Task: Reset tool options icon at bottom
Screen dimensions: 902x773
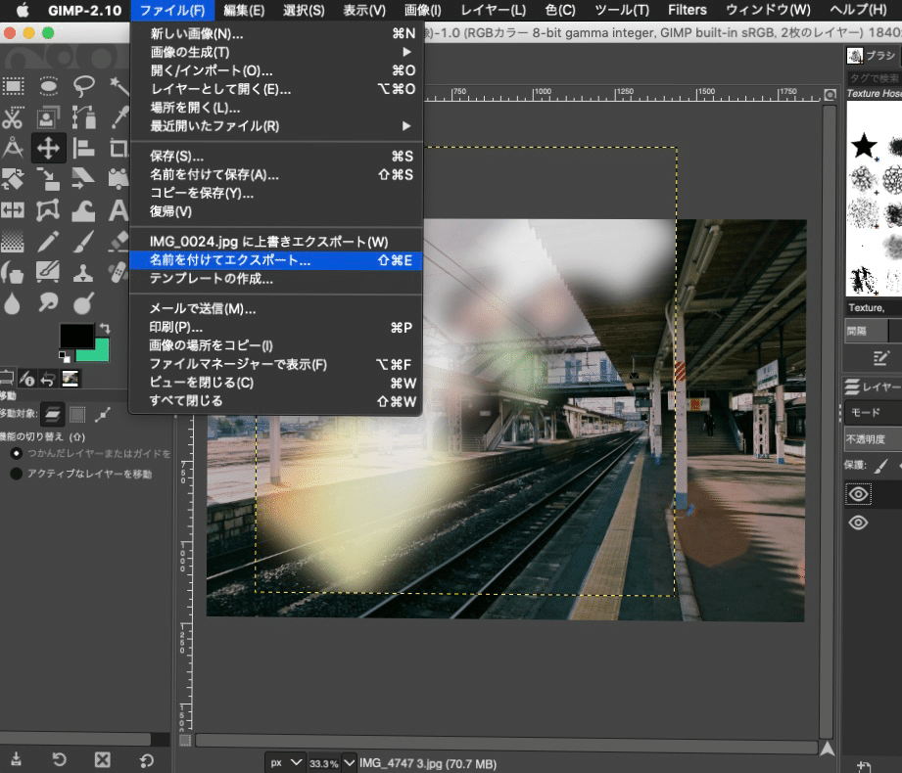Action: click(x=147, y=759)
